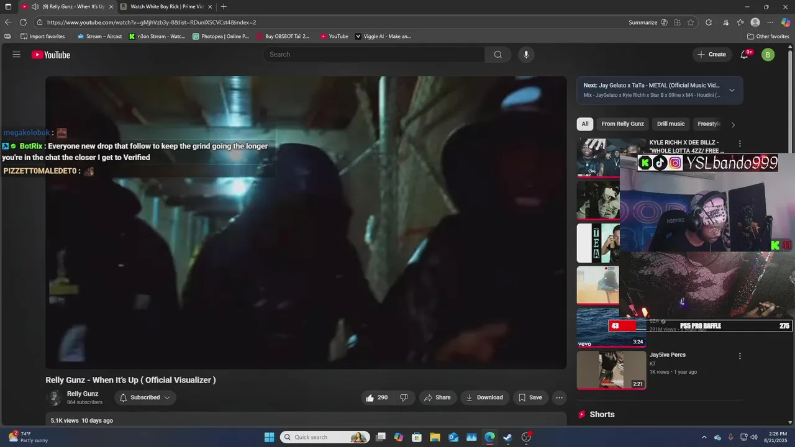
Task: Open the Jay5ive Percs video thumbnail
Action: [x=611, y=370]
